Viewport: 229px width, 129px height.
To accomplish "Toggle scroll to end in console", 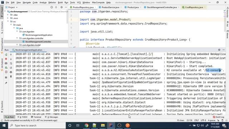I will tap(11, 68).
